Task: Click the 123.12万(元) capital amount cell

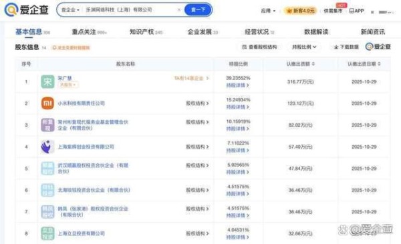Action: click(300, 103)
